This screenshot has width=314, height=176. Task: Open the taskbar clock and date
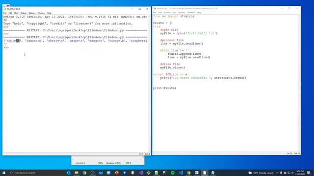point(300,173)
